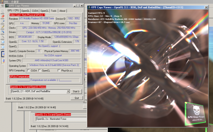The height and width of the screenshot is (132, 213).
Task: Click the demo window title 'GPU Caps Viewer - OpenGL 2.1'
Action: (x=137, y=7)
